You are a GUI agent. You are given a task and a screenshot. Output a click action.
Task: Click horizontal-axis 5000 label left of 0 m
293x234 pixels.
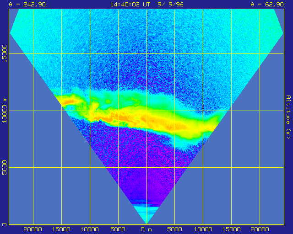pyautogui.click(x=118, y=229)
